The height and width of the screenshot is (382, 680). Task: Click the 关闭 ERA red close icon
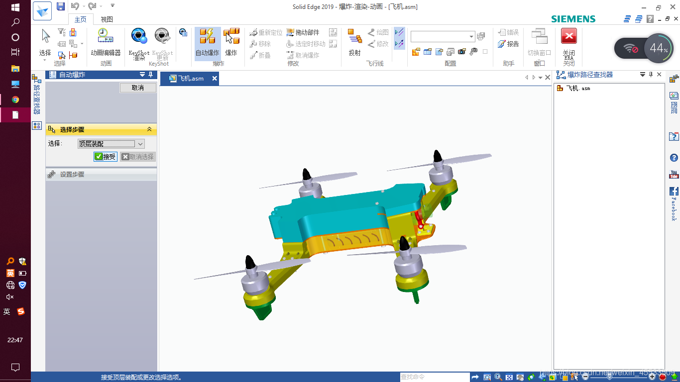(568, 36)
